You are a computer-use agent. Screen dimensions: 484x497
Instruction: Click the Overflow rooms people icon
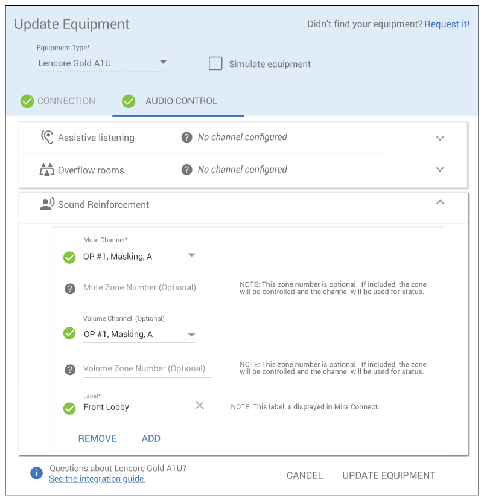47,170
